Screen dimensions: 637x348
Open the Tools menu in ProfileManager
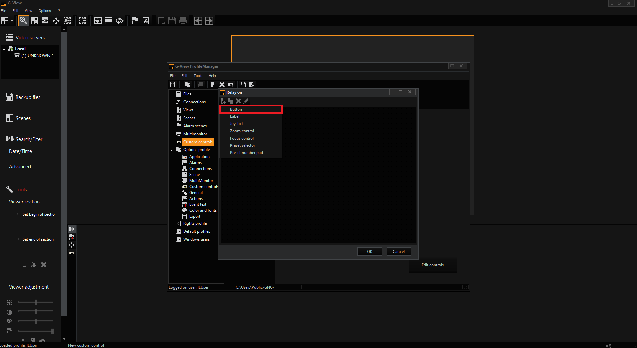click(198, 76)
